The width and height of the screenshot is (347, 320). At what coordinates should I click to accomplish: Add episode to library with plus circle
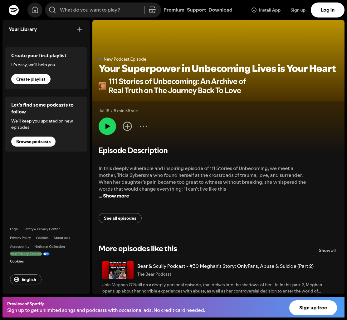click(x=127, y=126)
